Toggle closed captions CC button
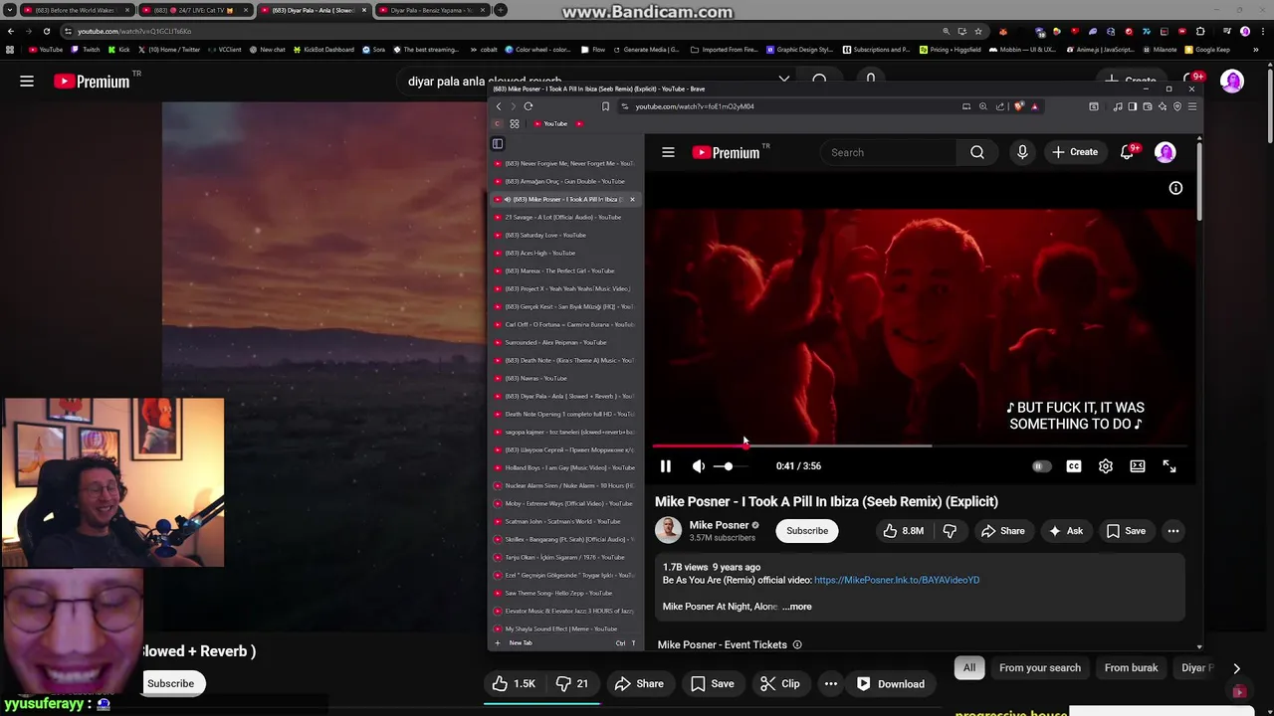 1074,466
